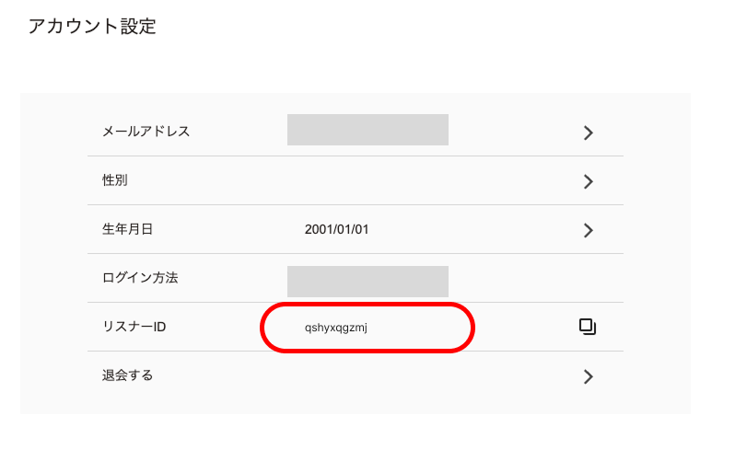Open the メールアドレス row chevron

point(589,133)
